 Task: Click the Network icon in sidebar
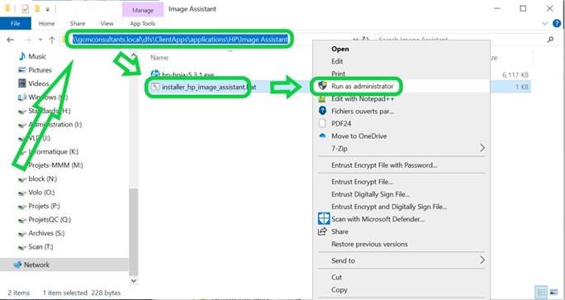(x=17, y=264)
